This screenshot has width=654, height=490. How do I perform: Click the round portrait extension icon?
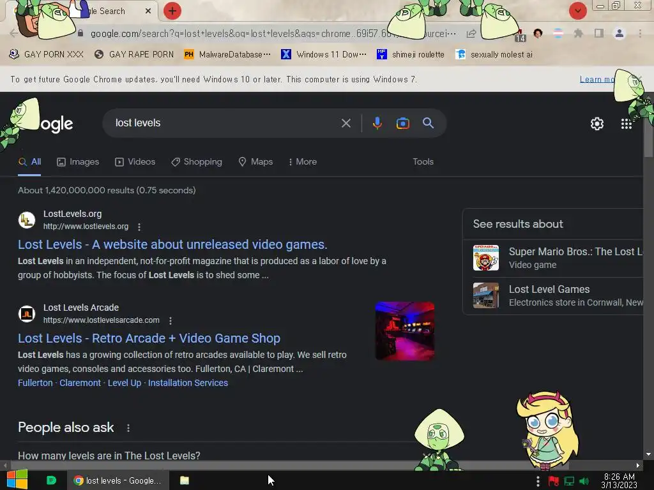[538, 33]
